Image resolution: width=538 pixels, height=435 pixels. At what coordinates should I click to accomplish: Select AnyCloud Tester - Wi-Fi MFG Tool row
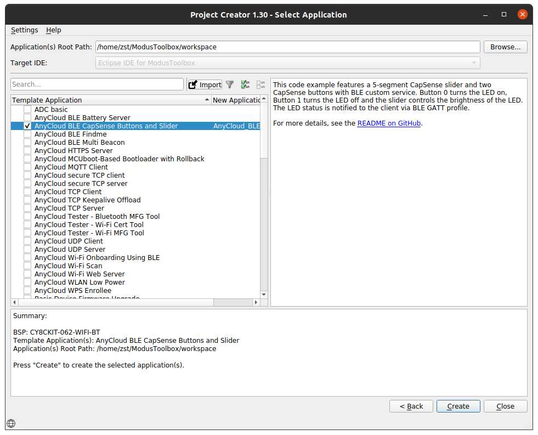(135, 233)
